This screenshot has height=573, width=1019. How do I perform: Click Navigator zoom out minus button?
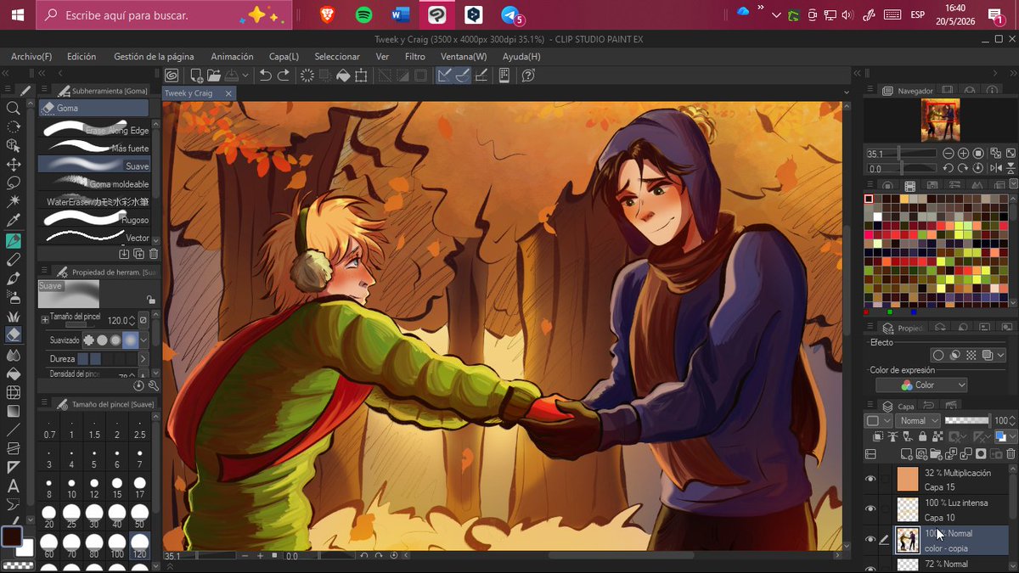point(949,154)
